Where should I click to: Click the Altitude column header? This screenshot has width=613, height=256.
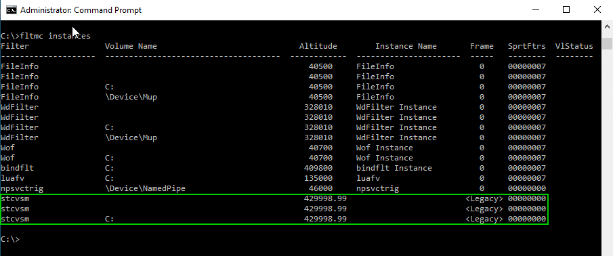tap(318, 46)
